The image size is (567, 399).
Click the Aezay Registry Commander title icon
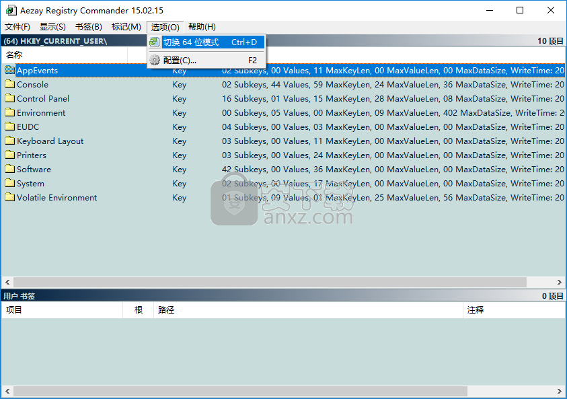pos(11,10)
